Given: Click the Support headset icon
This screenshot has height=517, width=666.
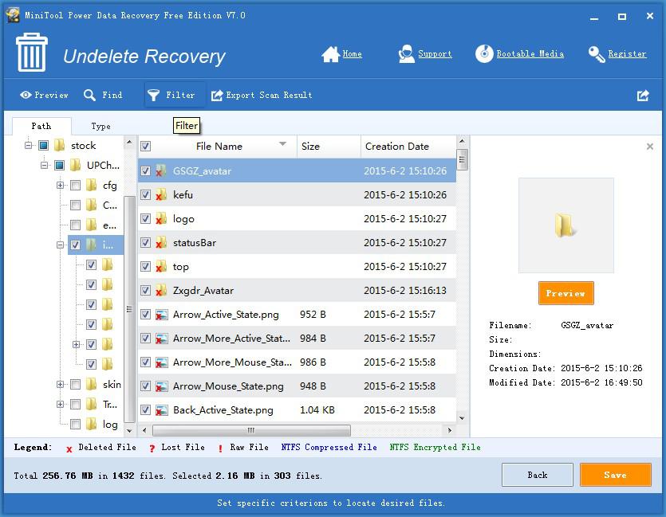Looking at the screenshot, I should tap(406, 54).
